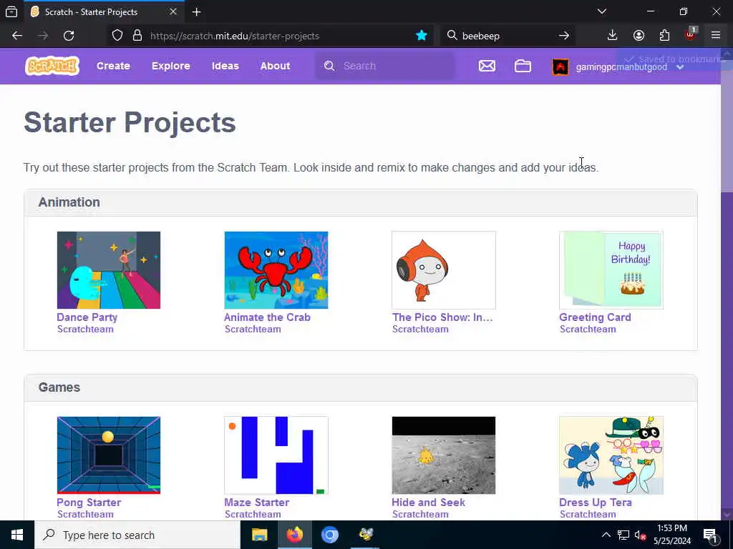Click the Scratch search magnifier icon
Viewport: 733px width, 549px height.
[x=329, y=66]
